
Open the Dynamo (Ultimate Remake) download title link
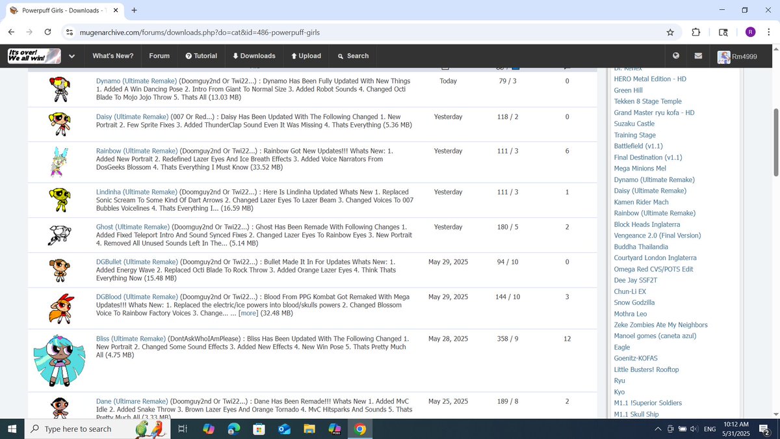136,81
